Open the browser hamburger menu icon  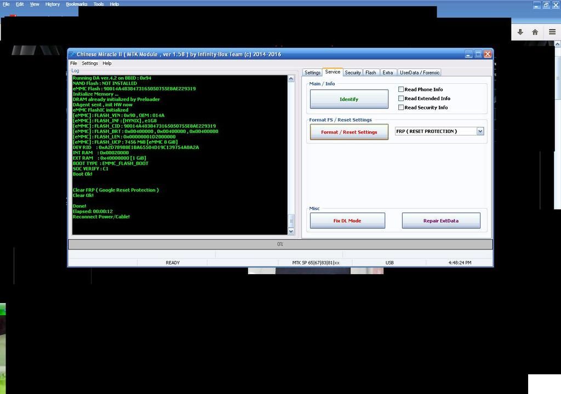pos(552,32)
